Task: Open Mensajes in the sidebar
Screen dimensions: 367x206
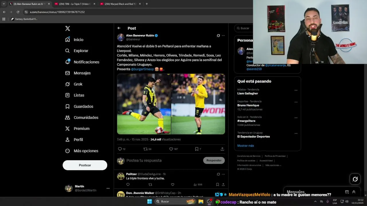Action: pos(78,73)
